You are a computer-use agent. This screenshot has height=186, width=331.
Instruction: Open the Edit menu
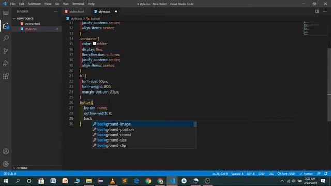pos(21,4)
